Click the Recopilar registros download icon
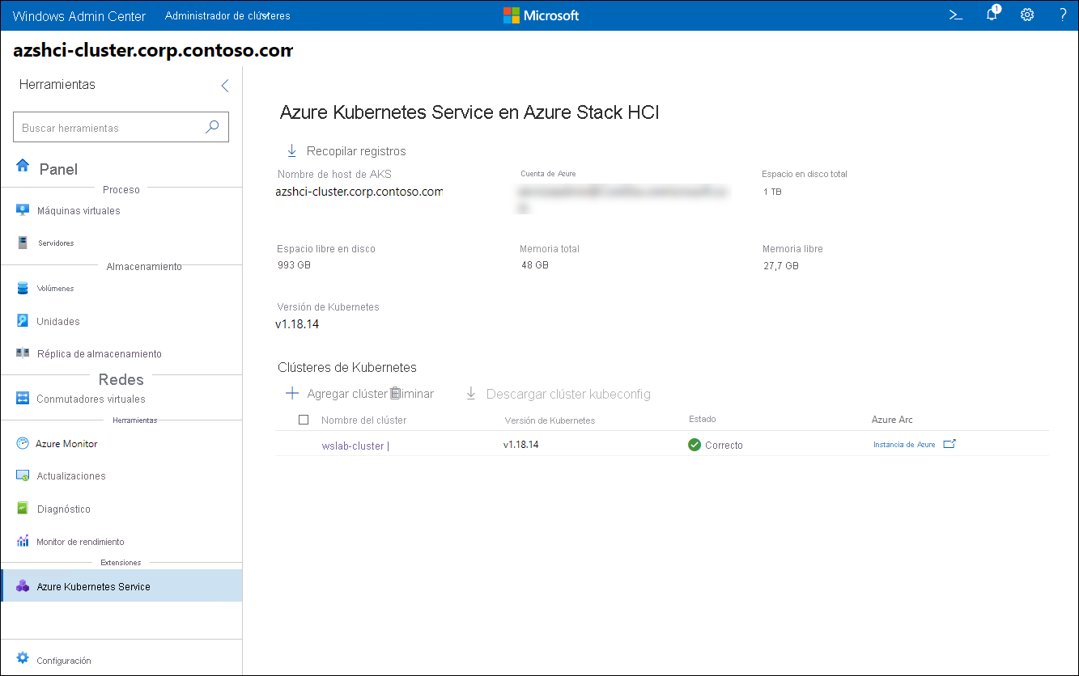Viewport: 1079px width, 676px height. point(291,150)
